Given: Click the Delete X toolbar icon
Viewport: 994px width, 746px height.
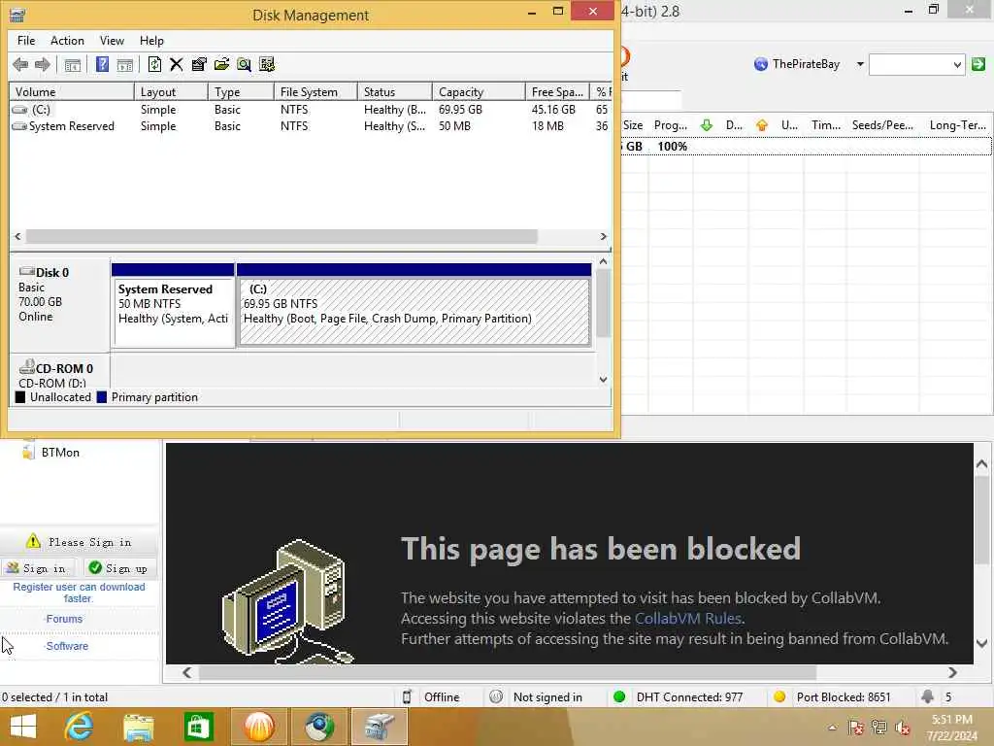Looking at the screenshot, I should click(177, 65).
